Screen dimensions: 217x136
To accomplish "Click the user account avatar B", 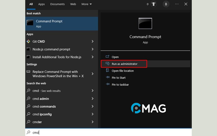I will (x=166, y=4).
